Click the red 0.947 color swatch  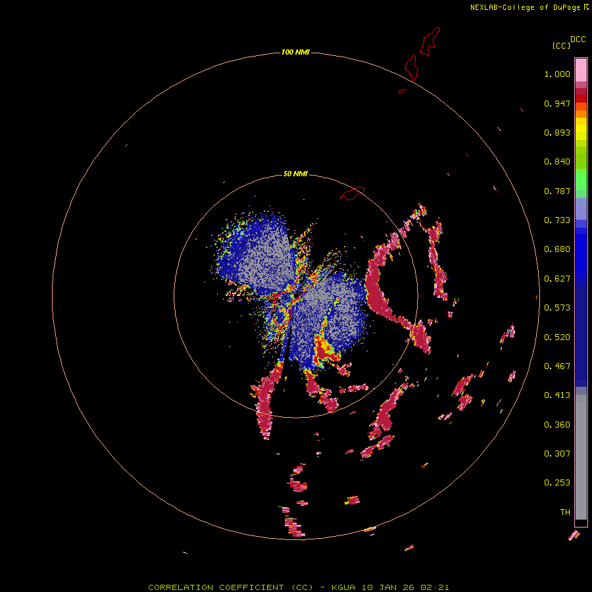(581, 99)
